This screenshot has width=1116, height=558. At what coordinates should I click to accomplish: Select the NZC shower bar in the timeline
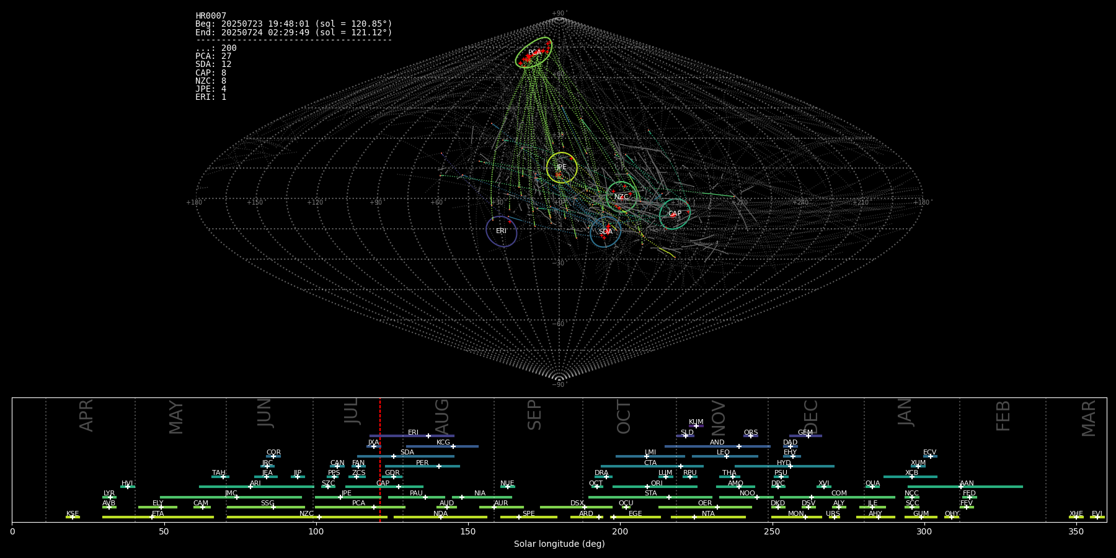click(307, 517)
